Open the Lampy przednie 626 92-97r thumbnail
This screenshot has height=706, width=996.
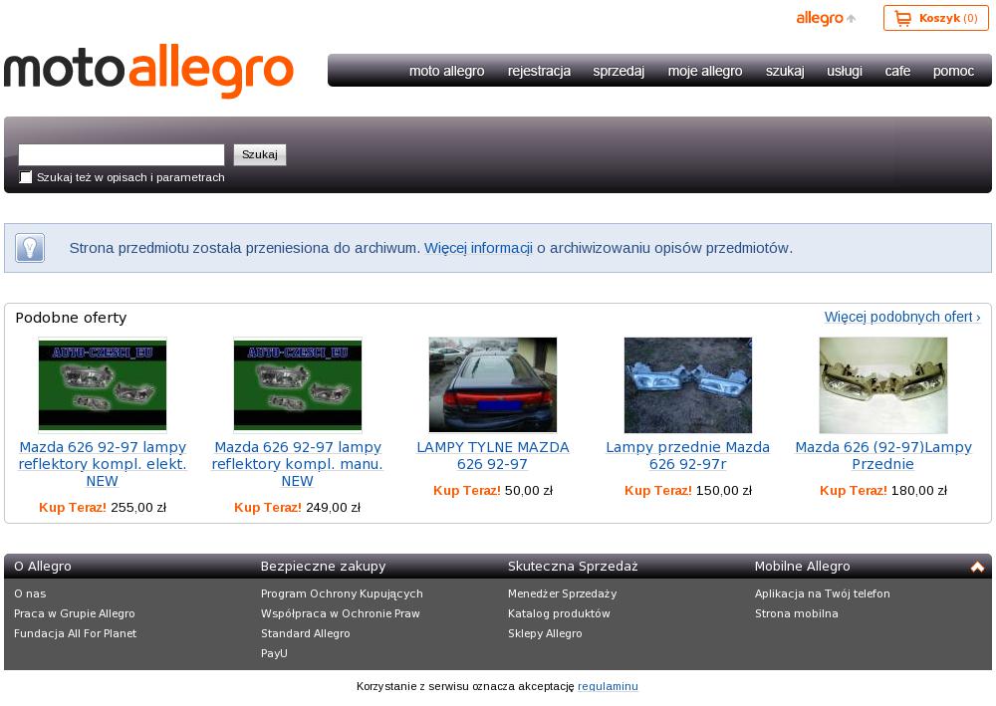(x=688, y=385)
